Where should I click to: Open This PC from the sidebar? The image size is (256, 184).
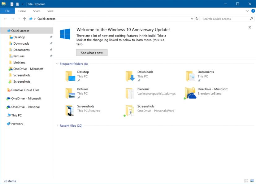[16, 115]
